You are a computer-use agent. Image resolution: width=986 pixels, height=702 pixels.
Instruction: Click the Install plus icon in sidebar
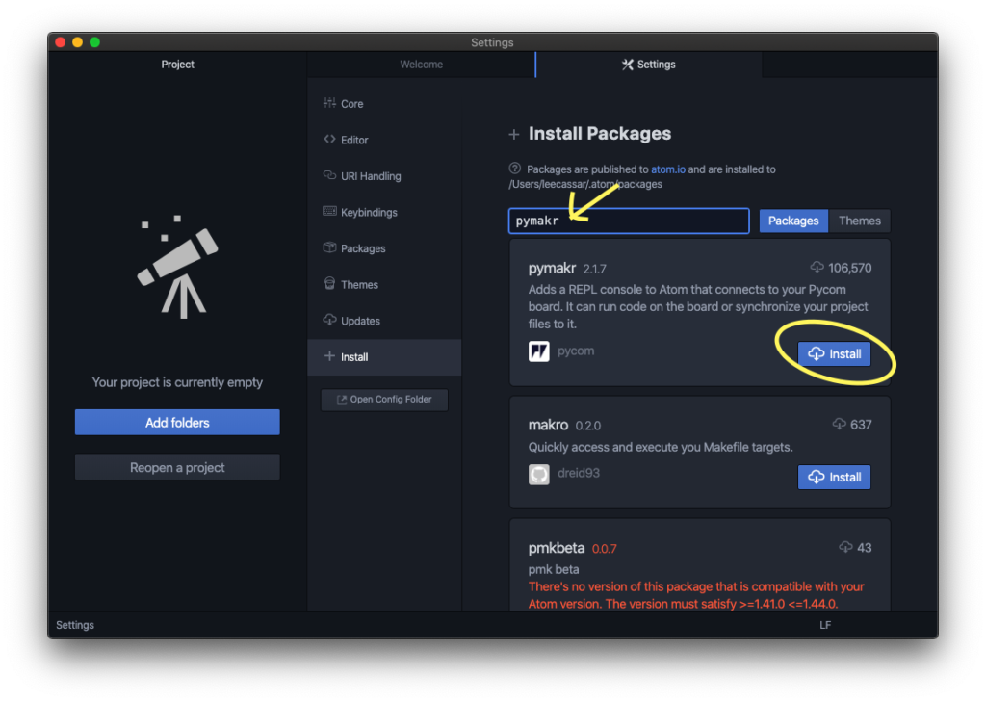[329, 356]
